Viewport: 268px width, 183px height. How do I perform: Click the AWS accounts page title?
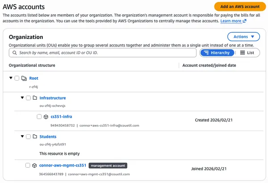24,7
